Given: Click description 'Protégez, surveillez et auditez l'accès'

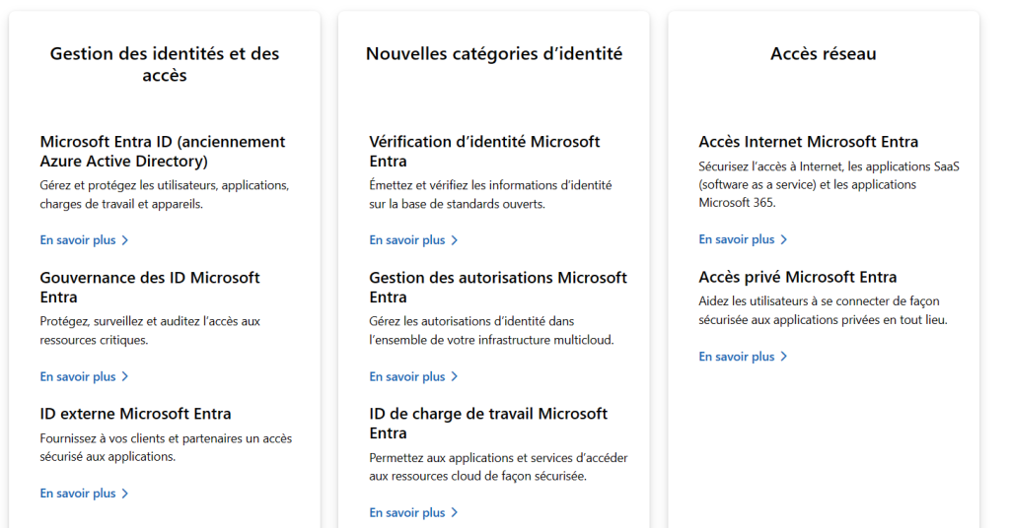Looking at the screenshot, I should 150,331.
